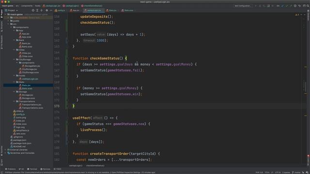The image size is (310, 174).
Task: Collapse the react-game root folder
Action: tap(5, 14)
